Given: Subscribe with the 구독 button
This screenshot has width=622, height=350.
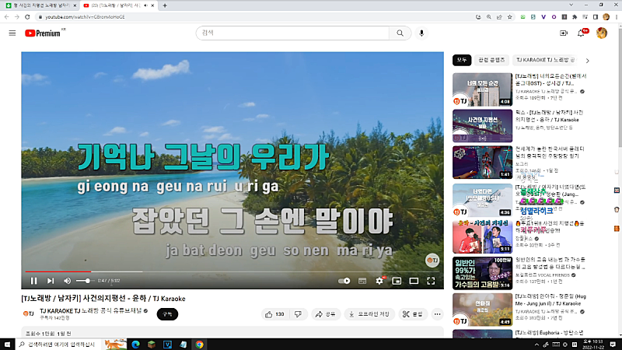Looking at the screenshot, I should click(167, 314).
